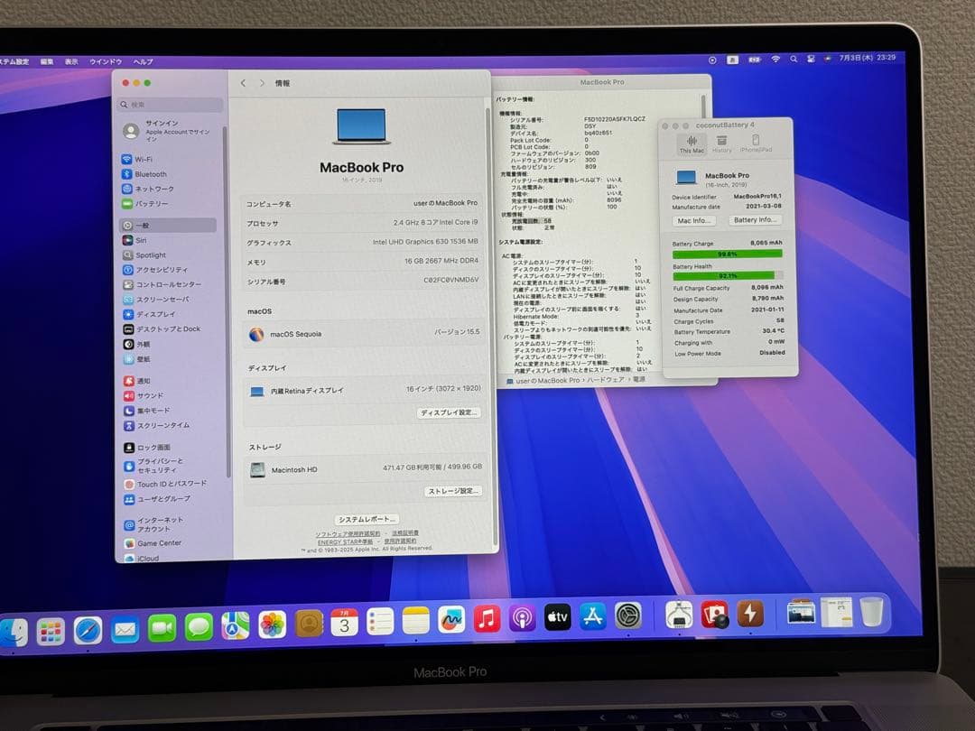This screenshot has width=975, height=731.
Task: Switch to the This Mac tab in coconutBattery
Action: (692, 141)
